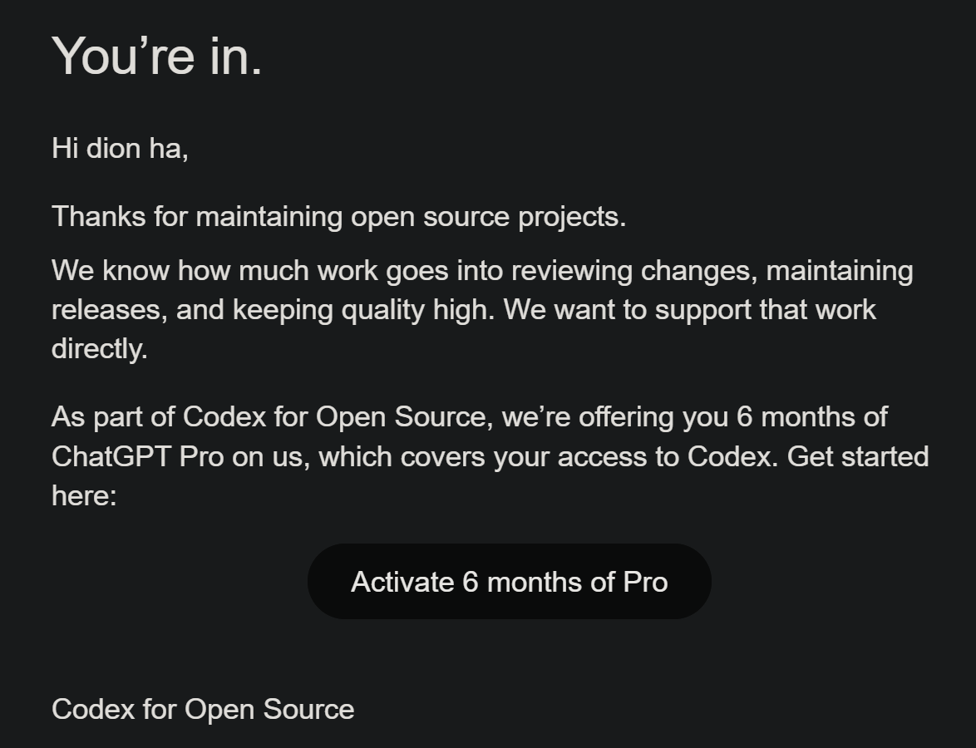Click the word "directly."
The width and height of the screenshot is (976, 748).
pyautogui.click(x=100, y=348)
